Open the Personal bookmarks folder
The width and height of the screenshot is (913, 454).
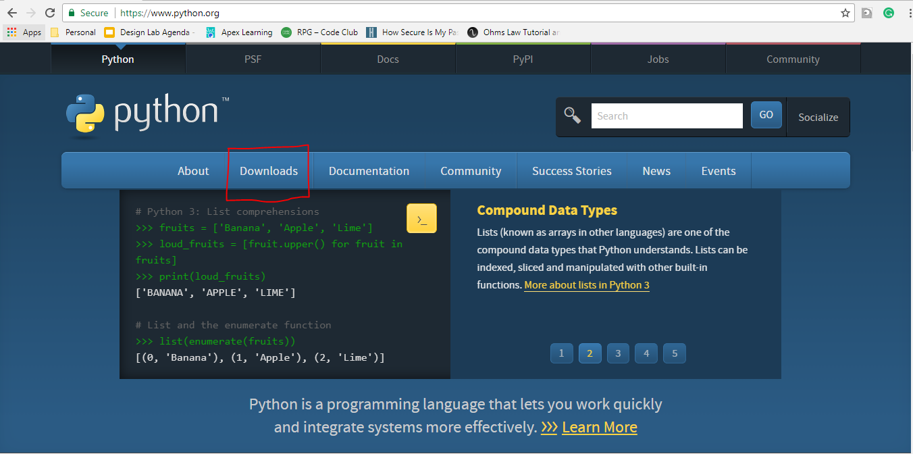[73, 32]
